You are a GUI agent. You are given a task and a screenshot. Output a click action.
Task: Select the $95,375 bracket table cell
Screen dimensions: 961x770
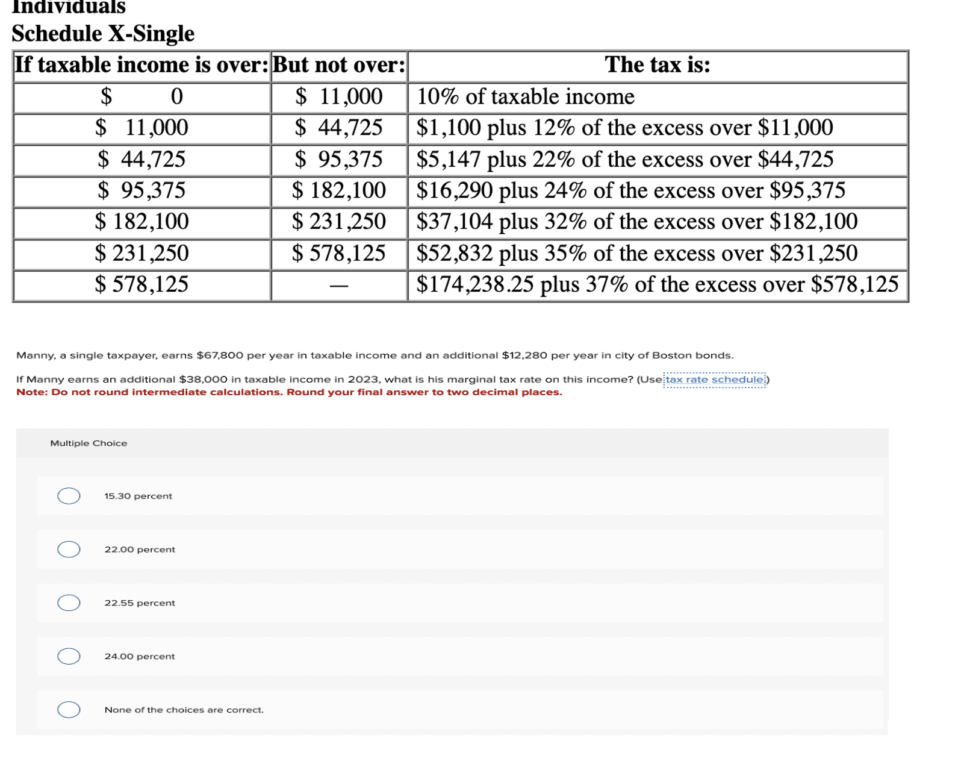(140, 190)
